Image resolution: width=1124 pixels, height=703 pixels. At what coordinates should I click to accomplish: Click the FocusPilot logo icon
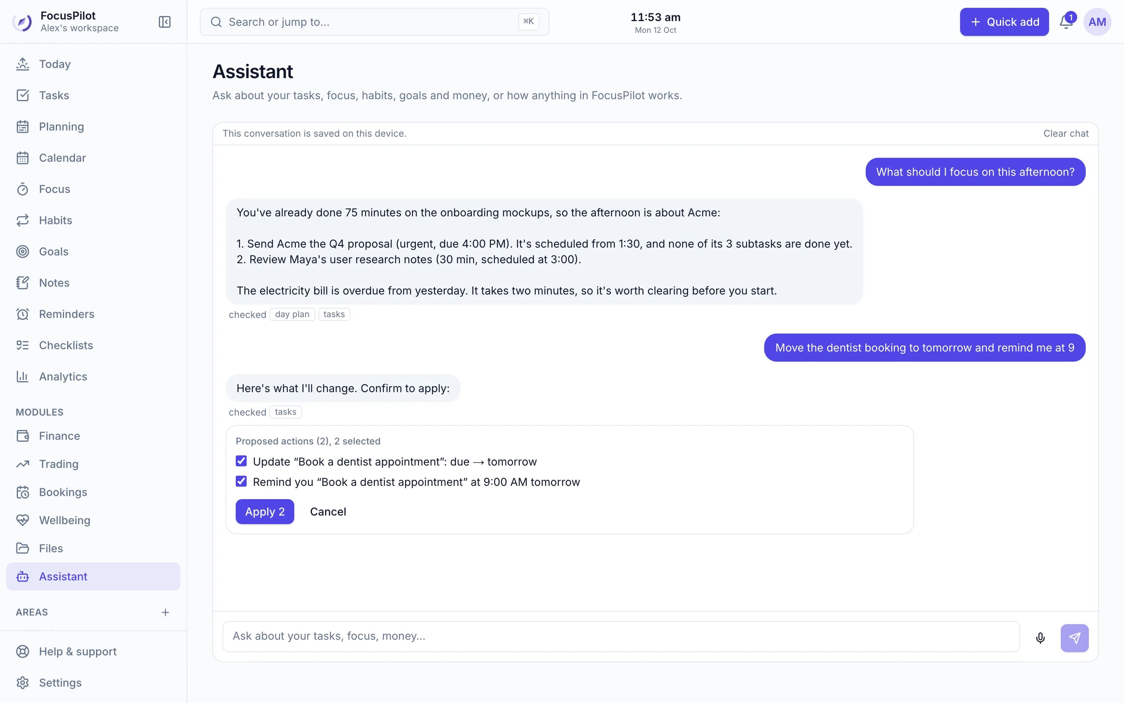click(22, 22)
